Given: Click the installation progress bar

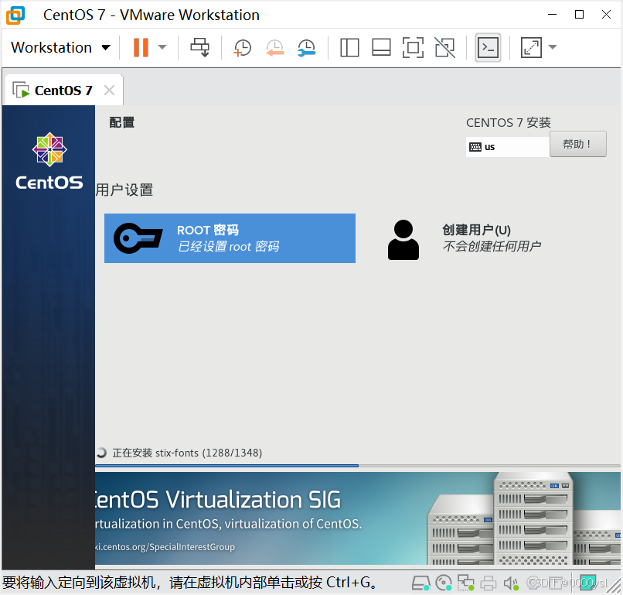Looking at the screenshot, I should pos(358,465).
